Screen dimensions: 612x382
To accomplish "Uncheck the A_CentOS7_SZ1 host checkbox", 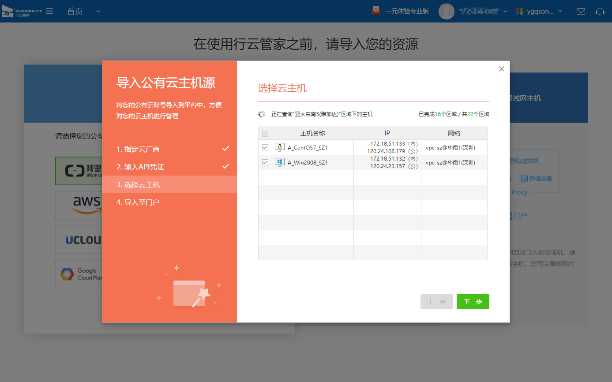I will pos(265,147).
